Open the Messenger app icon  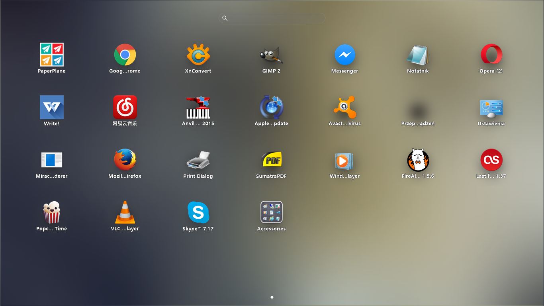click(x=345, y=55)
